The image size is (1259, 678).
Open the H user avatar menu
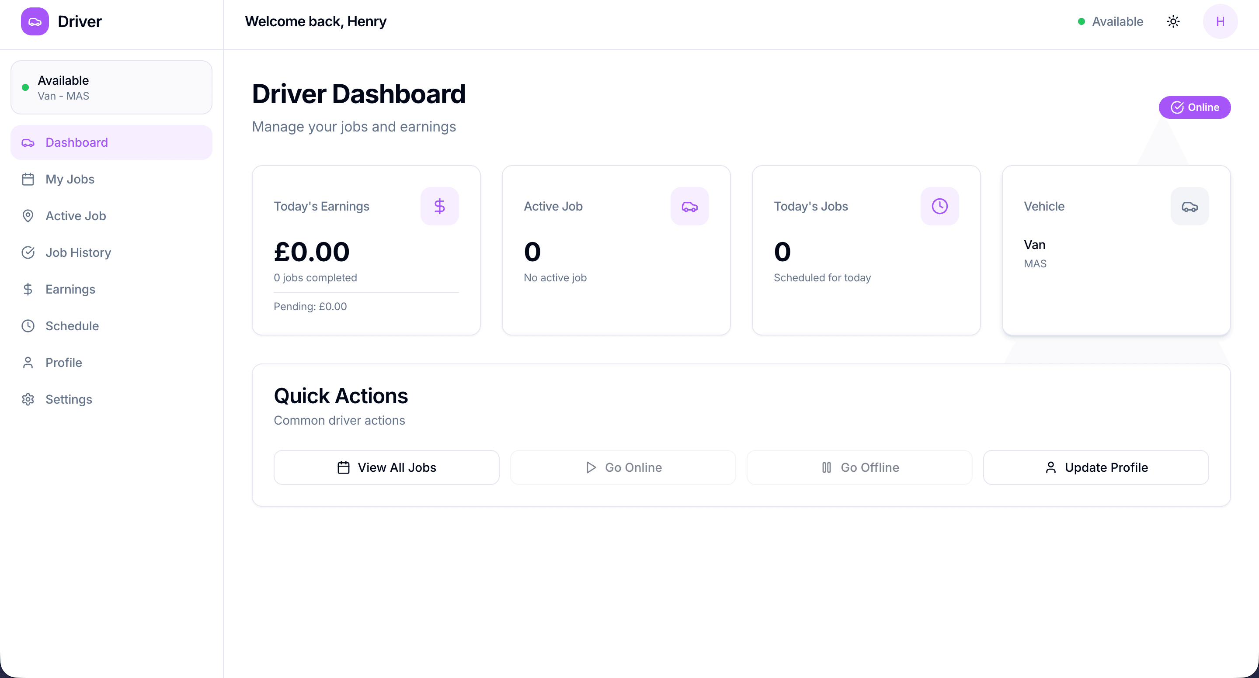coord(1220,21)
